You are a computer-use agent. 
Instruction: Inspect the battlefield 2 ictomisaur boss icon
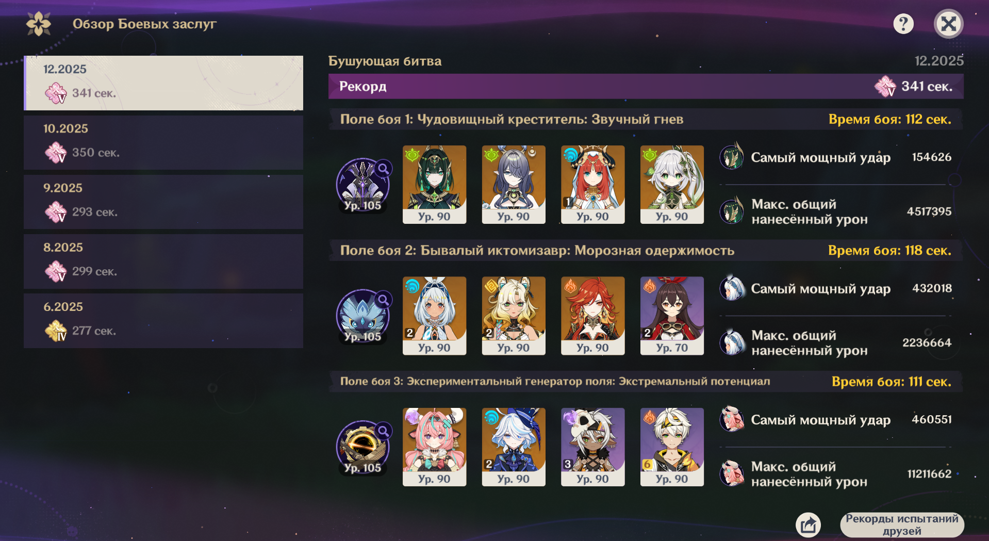point(362,316)
